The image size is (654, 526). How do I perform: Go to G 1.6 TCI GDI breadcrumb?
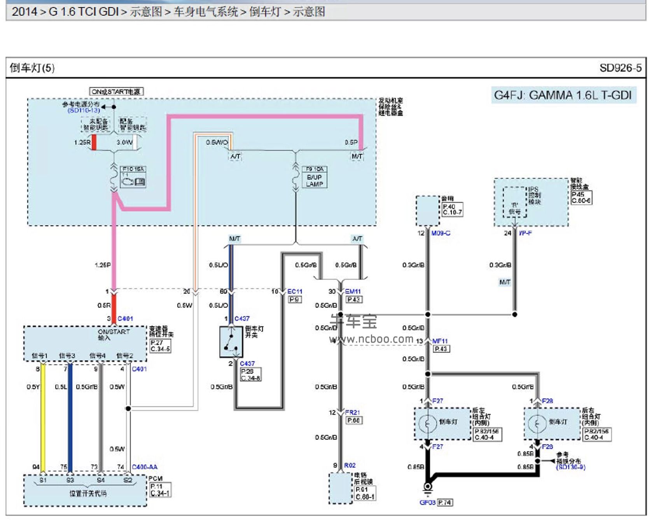click(x=83, y=12)
